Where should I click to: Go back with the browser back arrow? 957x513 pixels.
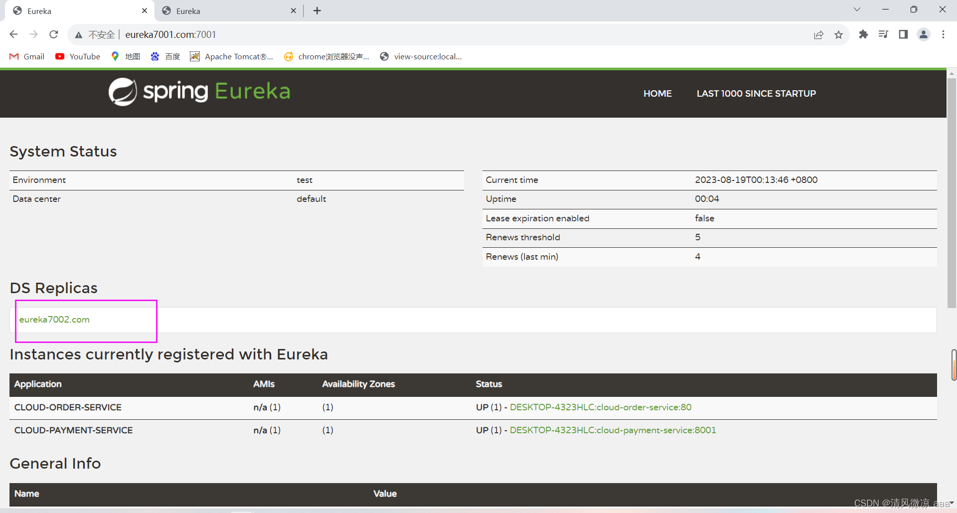pos(14,34)
